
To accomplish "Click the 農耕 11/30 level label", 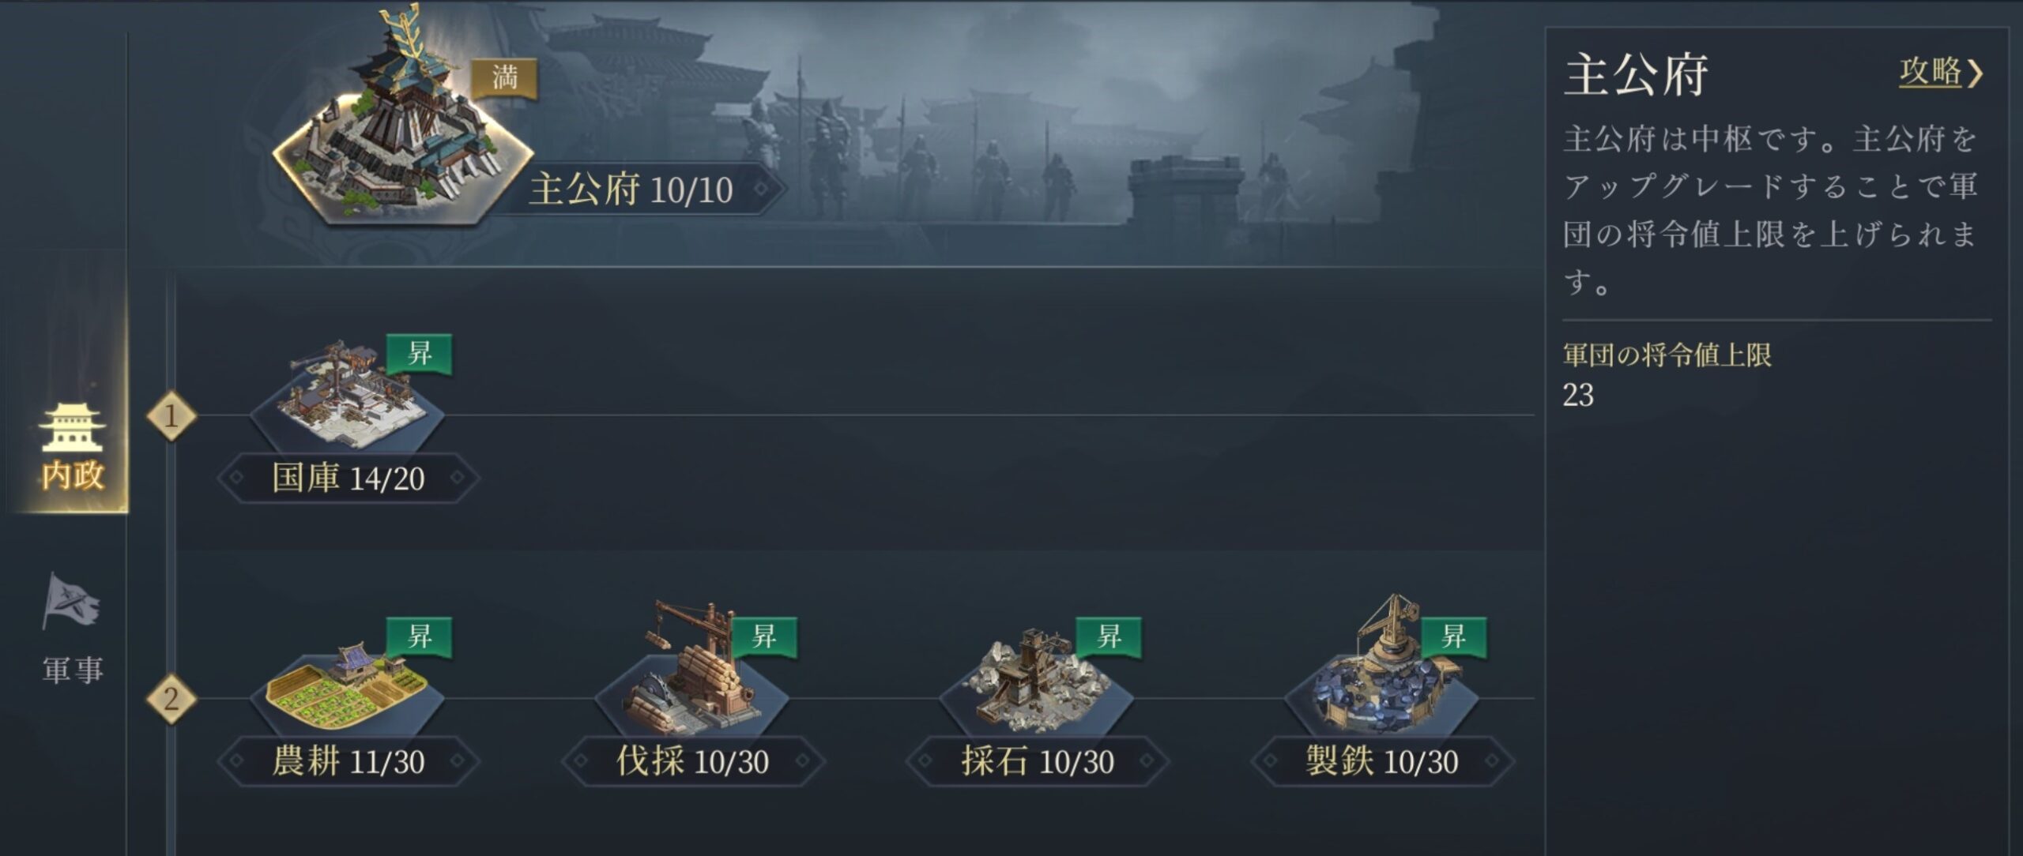I will (x=348, y=762).
